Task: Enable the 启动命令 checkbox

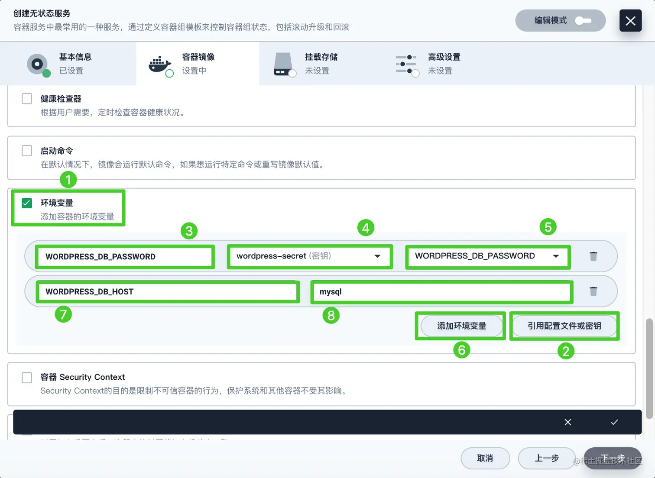Action: click(x=27, y=151)
